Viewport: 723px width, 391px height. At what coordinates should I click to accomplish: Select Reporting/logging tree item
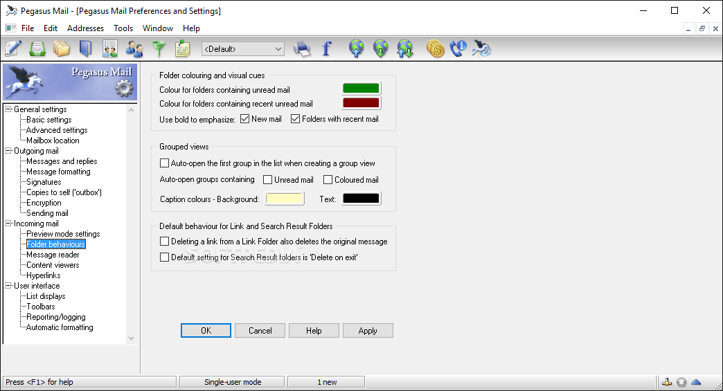click(56, 317)
